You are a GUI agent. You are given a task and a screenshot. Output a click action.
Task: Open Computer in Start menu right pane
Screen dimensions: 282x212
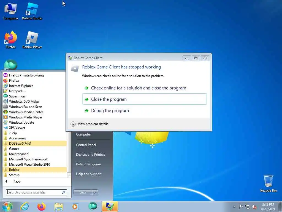(83, 134)
